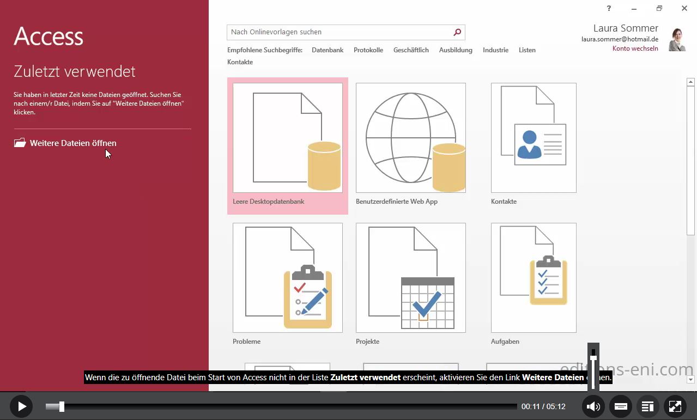The width and height of the screenshot is (697, 420).
Task: Search suggested term Listen
Action: click(x=527, y=50)
